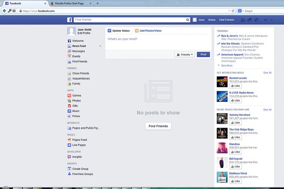Click the Gifts app icon
284x189 pixels.
point(69,106)
